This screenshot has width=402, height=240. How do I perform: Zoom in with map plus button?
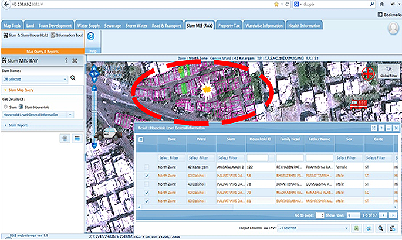[x=94, y=88]
